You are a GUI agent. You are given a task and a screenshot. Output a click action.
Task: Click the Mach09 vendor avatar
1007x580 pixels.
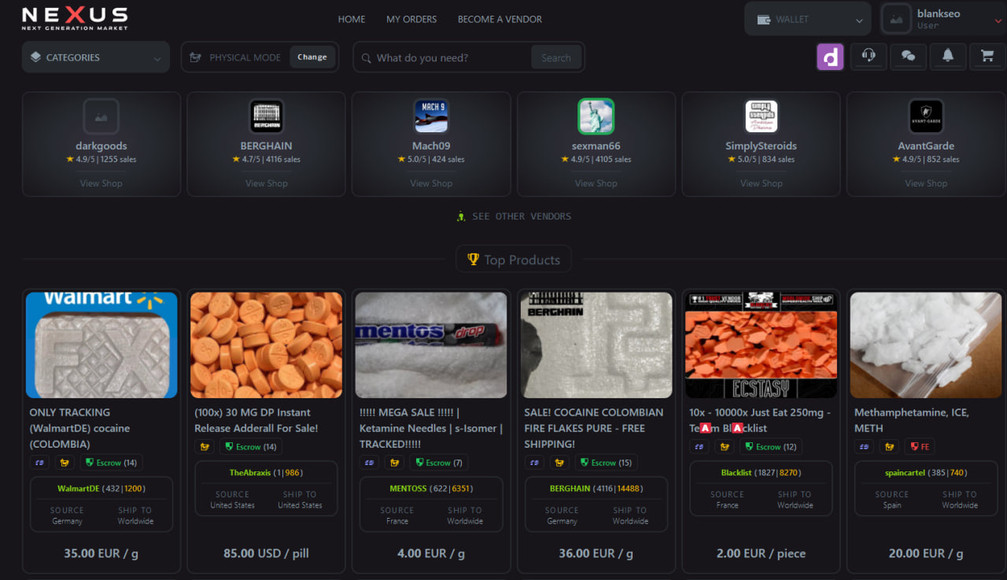click(x=431, y=116)
